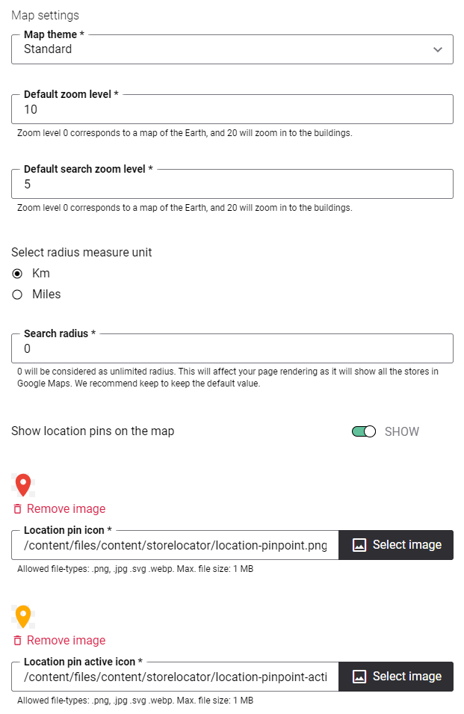Viewport: 464px width, 714px height.
Task: Click the Location pin icon path field
Action: [x=175, y=545]
